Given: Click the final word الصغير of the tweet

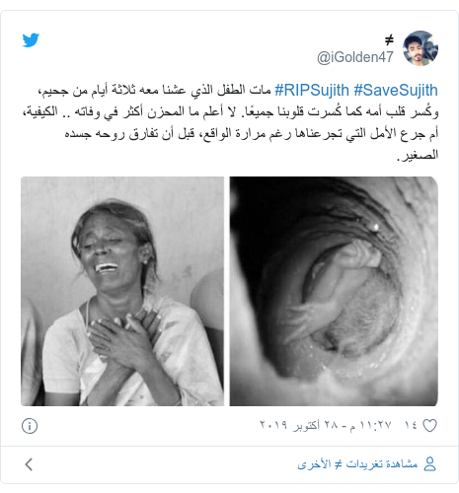Looking at the screenshot, I should [418, 155].
